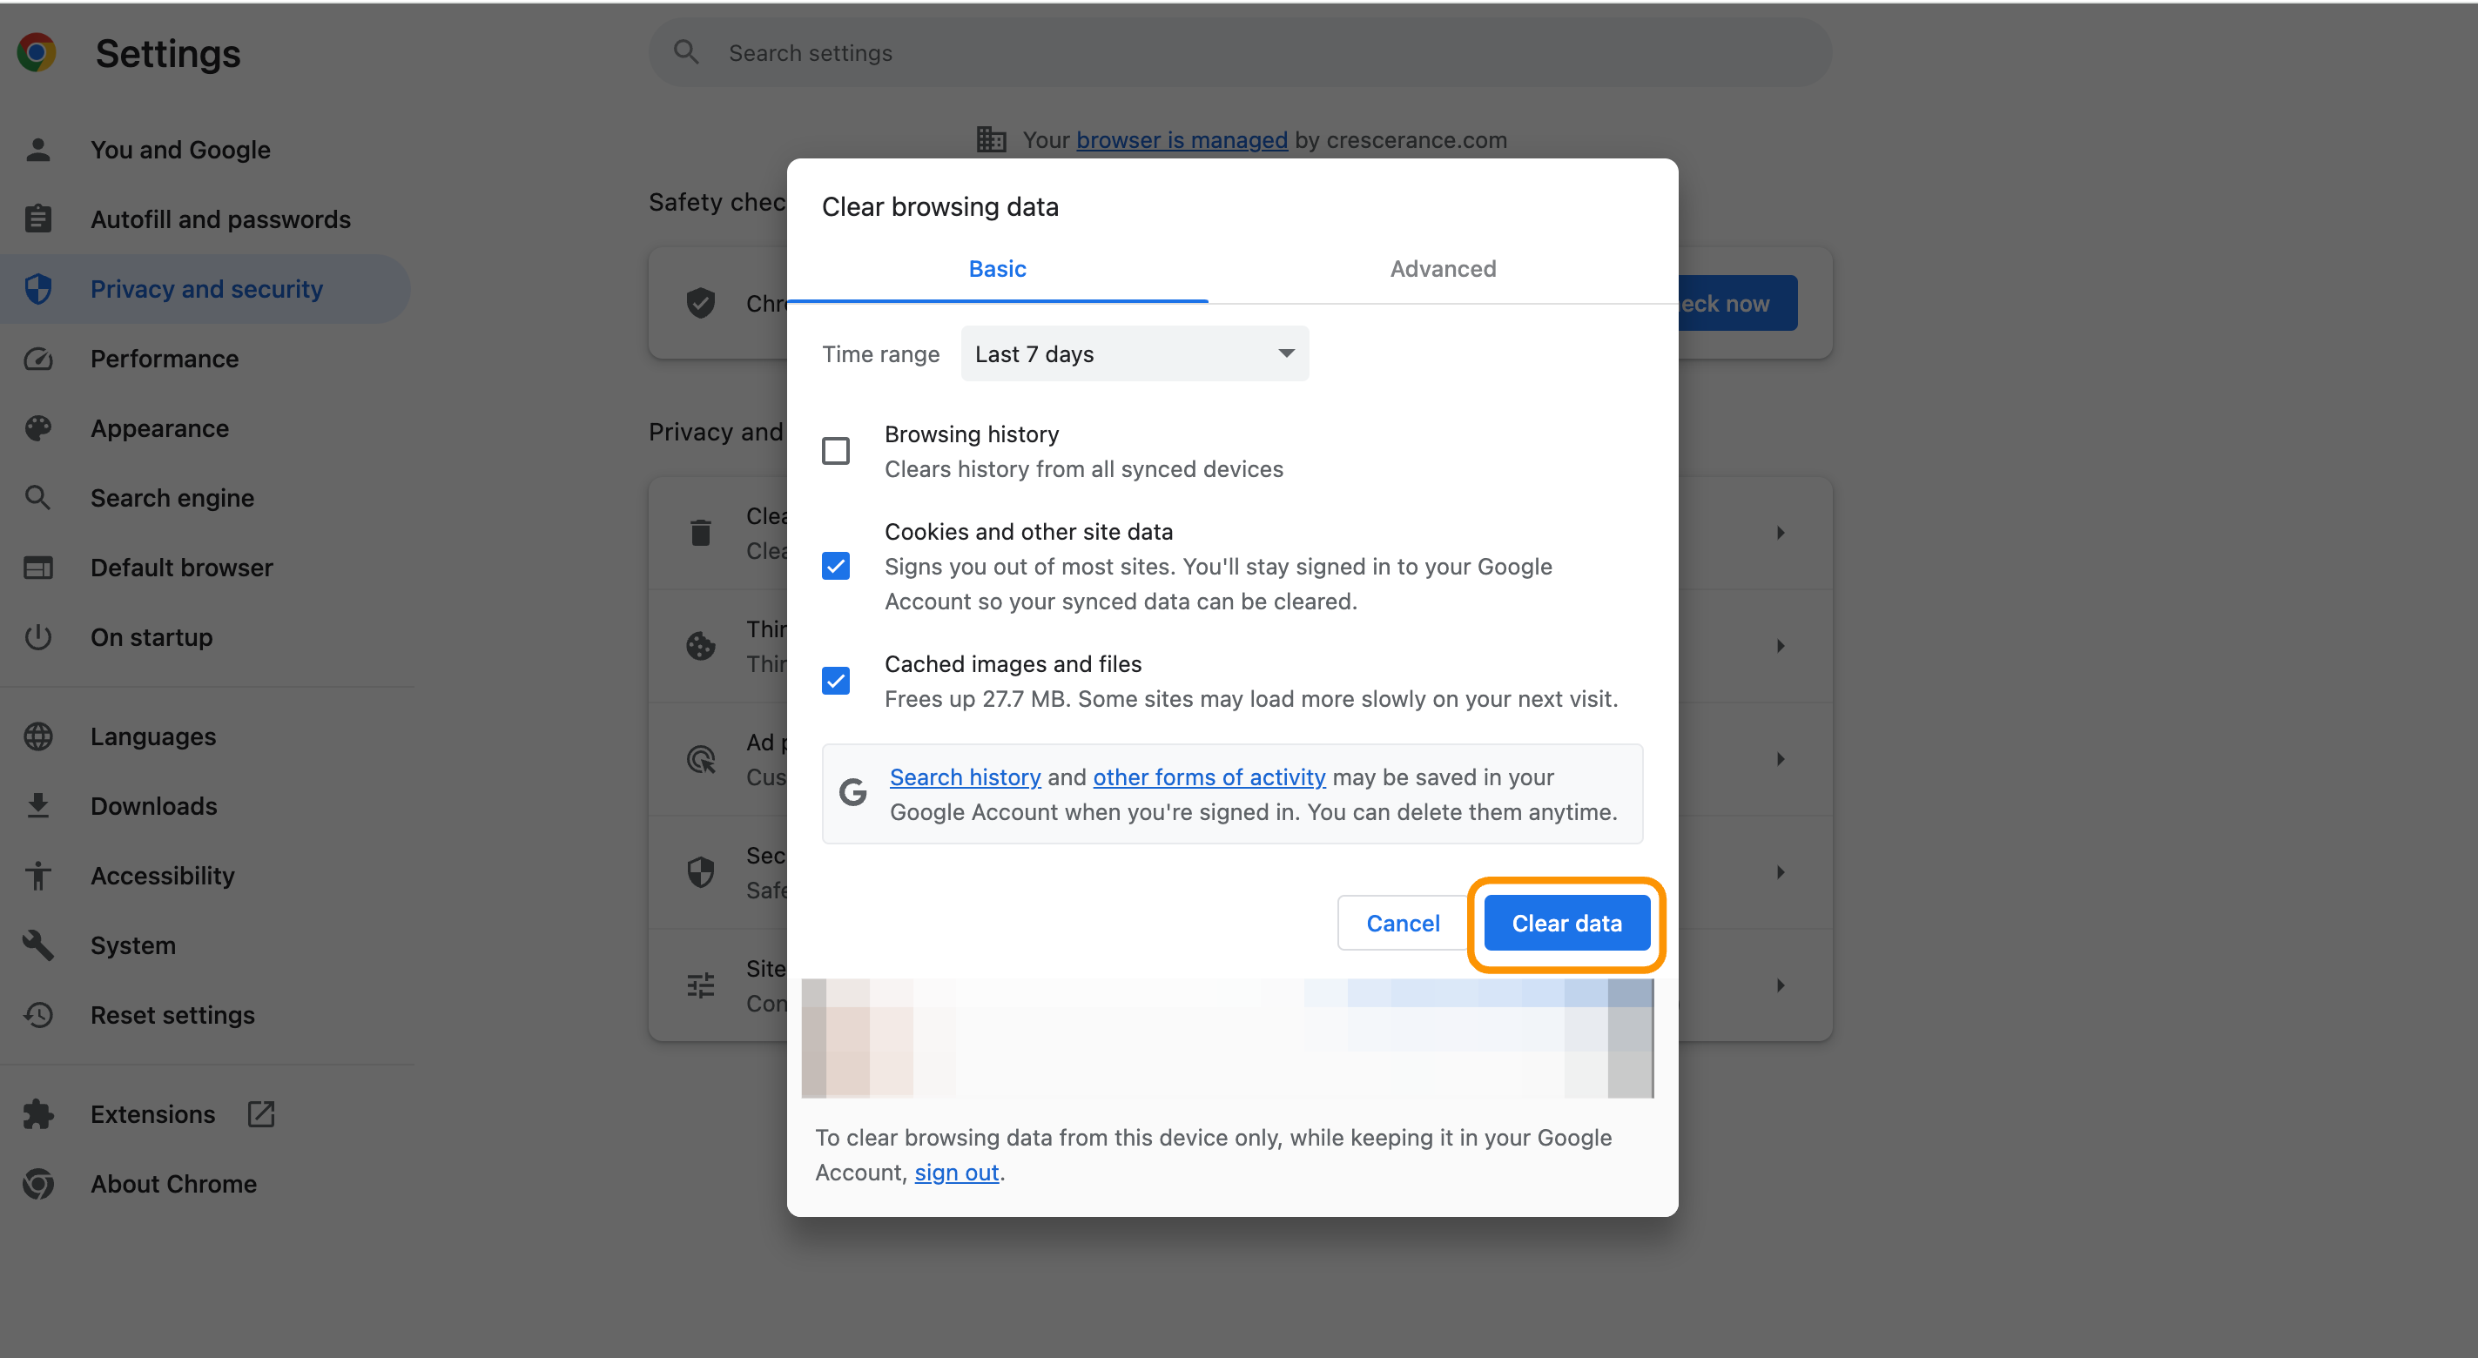Expand the Security row arrow
This screenshot has width=2478, height=1358.
pos(1781,872)
